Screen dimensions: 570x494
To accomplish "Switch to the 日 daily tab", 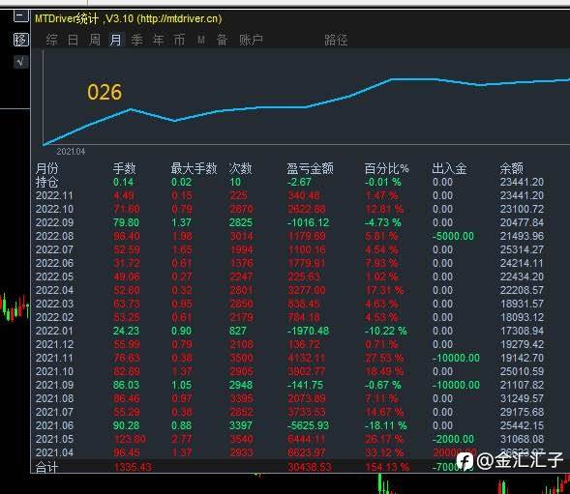I will click(74, 40).
